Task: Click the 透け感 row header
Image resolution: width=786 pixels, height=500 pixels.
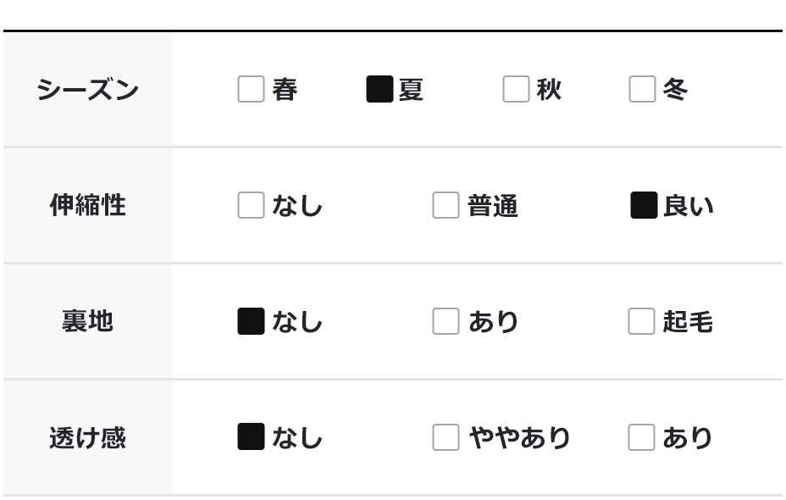Action: point(87,437)
